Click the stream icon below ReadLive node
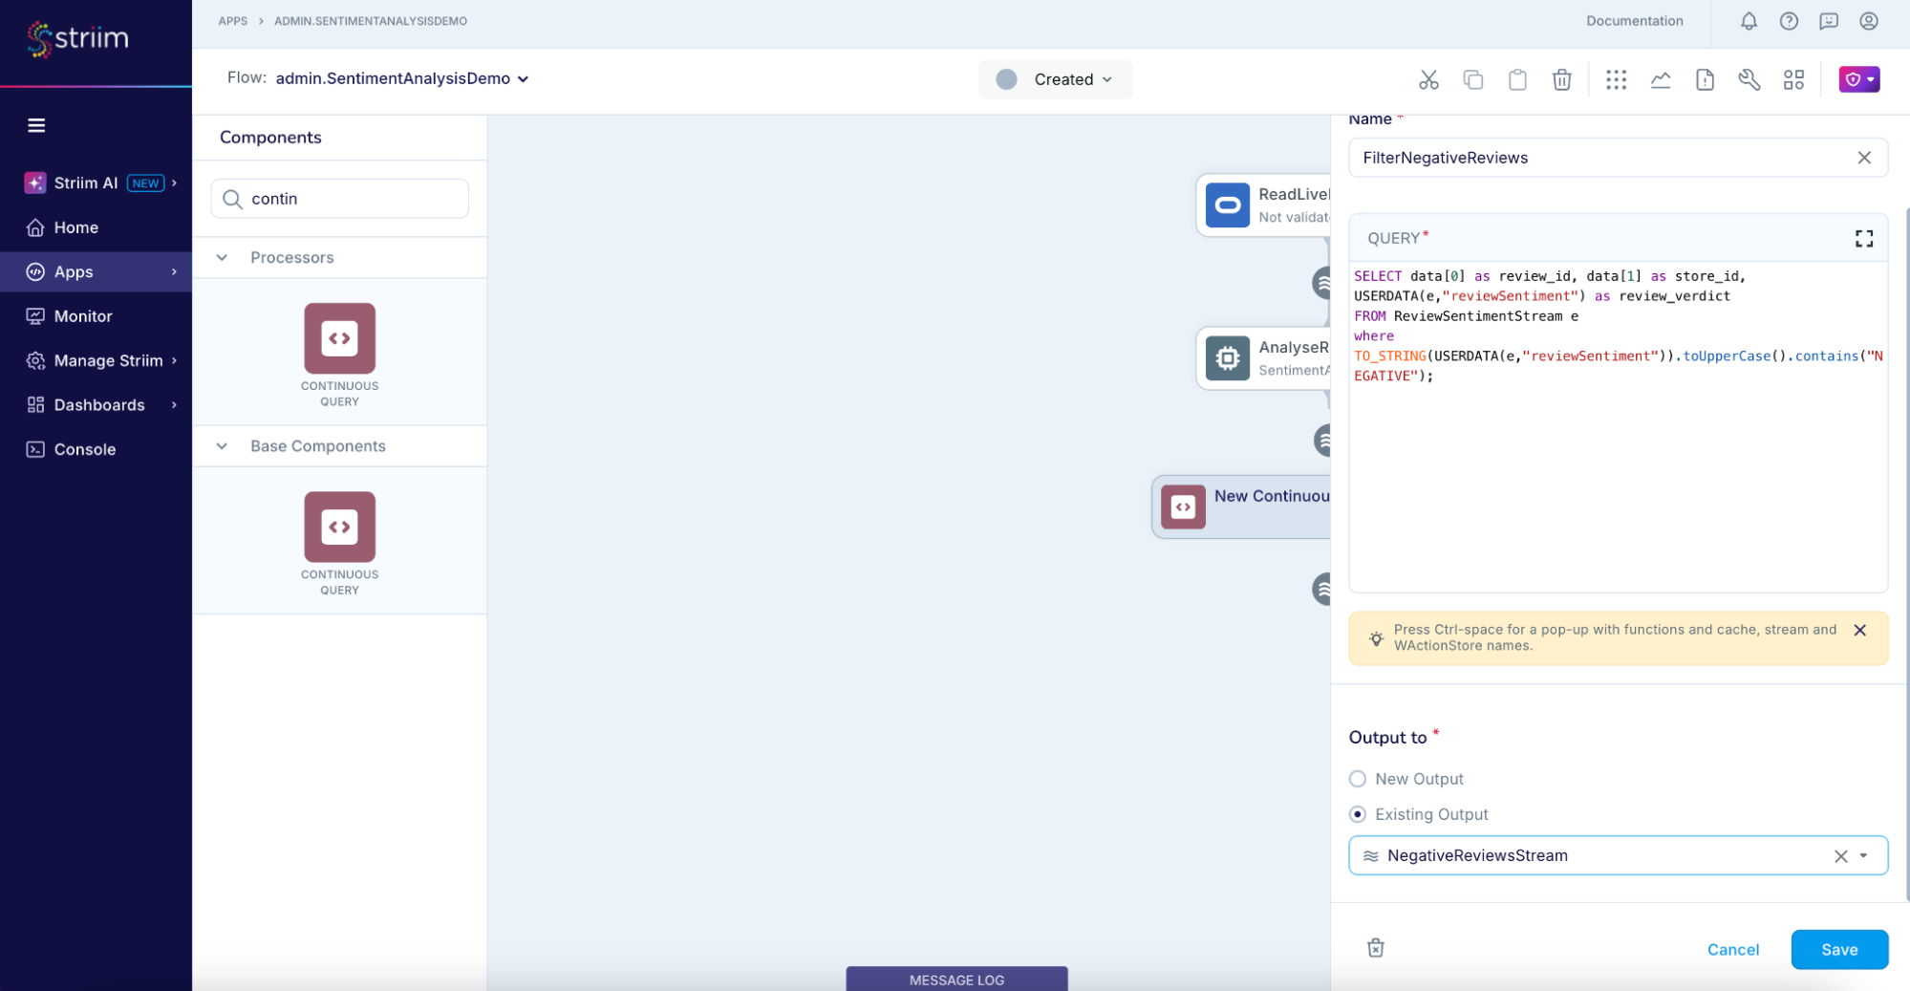 pos(1321,283)
